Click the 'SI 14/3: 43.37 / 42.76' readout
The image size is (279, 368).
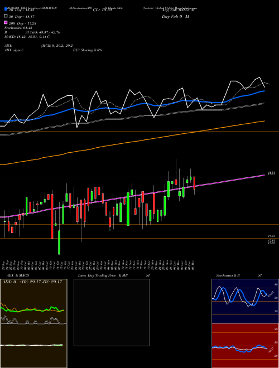click(43, 32)
